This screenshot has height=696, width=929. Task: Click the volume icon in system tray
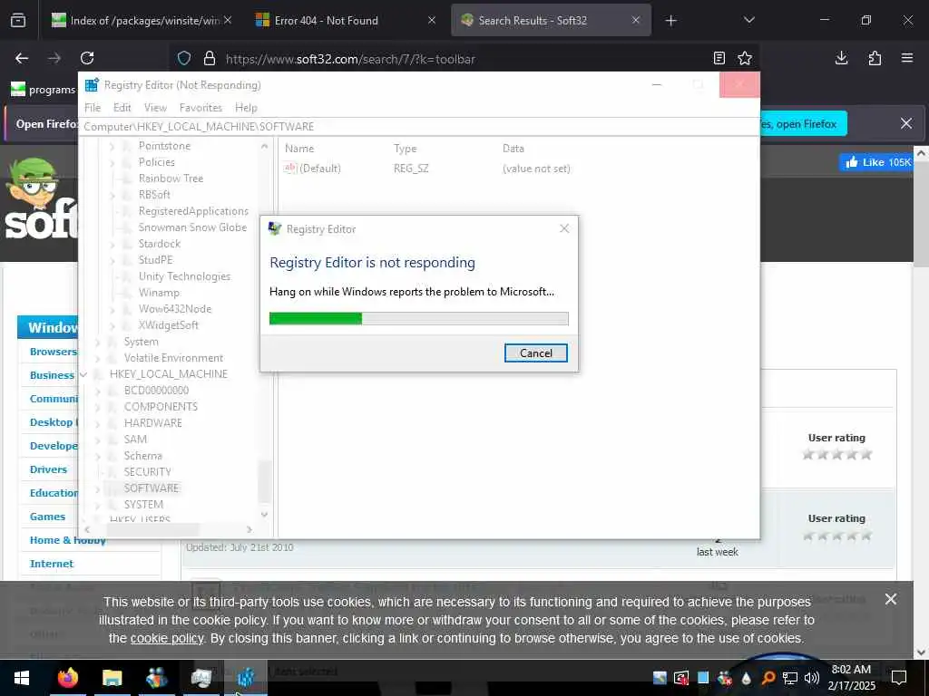(812, 678)
